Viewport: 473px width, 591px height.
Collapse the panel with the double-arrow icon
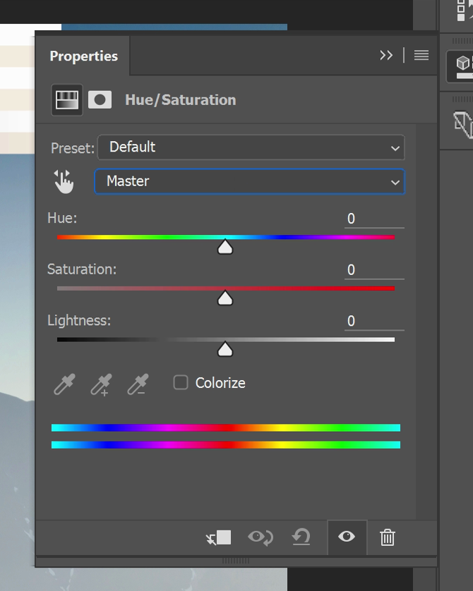point(386,56)
